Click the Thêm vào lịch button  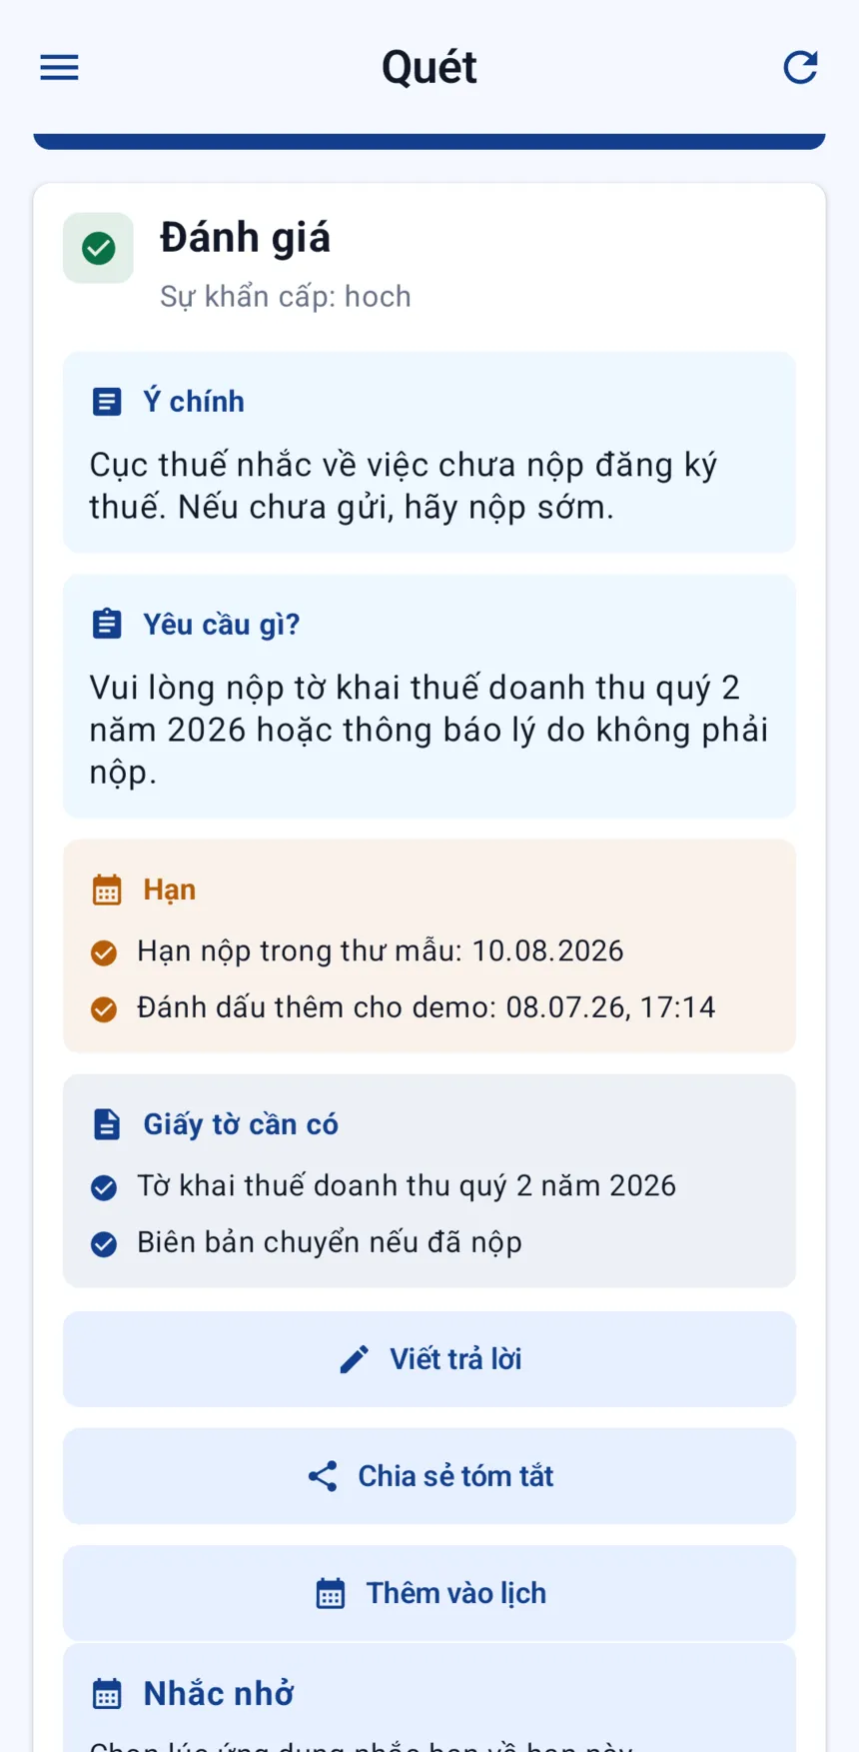coord(429,1593)
